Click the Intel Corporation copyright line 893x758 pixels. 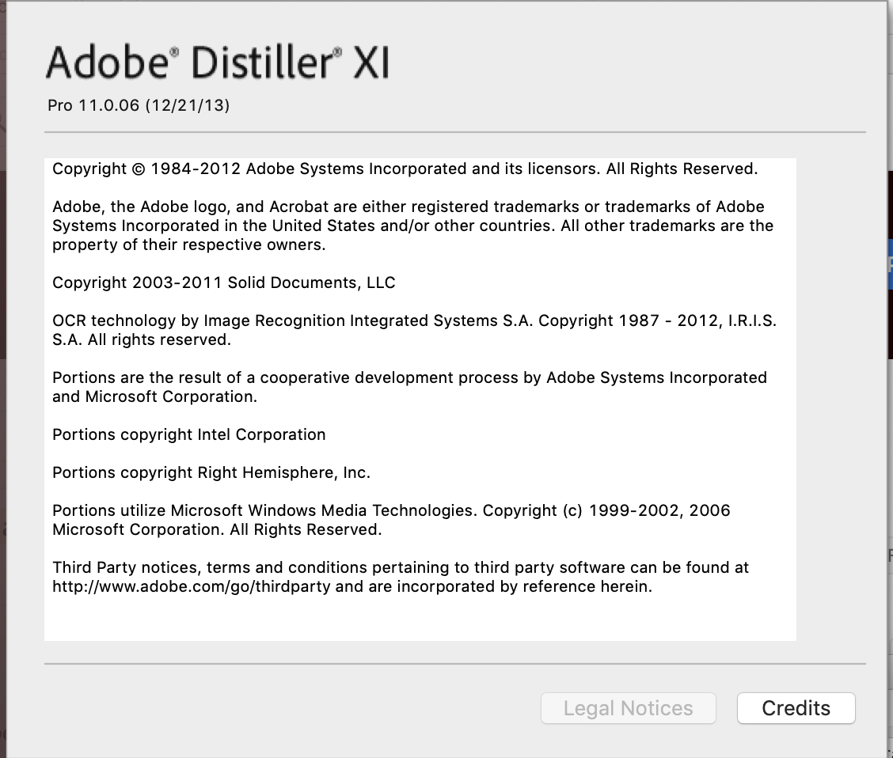pos(188,434)
